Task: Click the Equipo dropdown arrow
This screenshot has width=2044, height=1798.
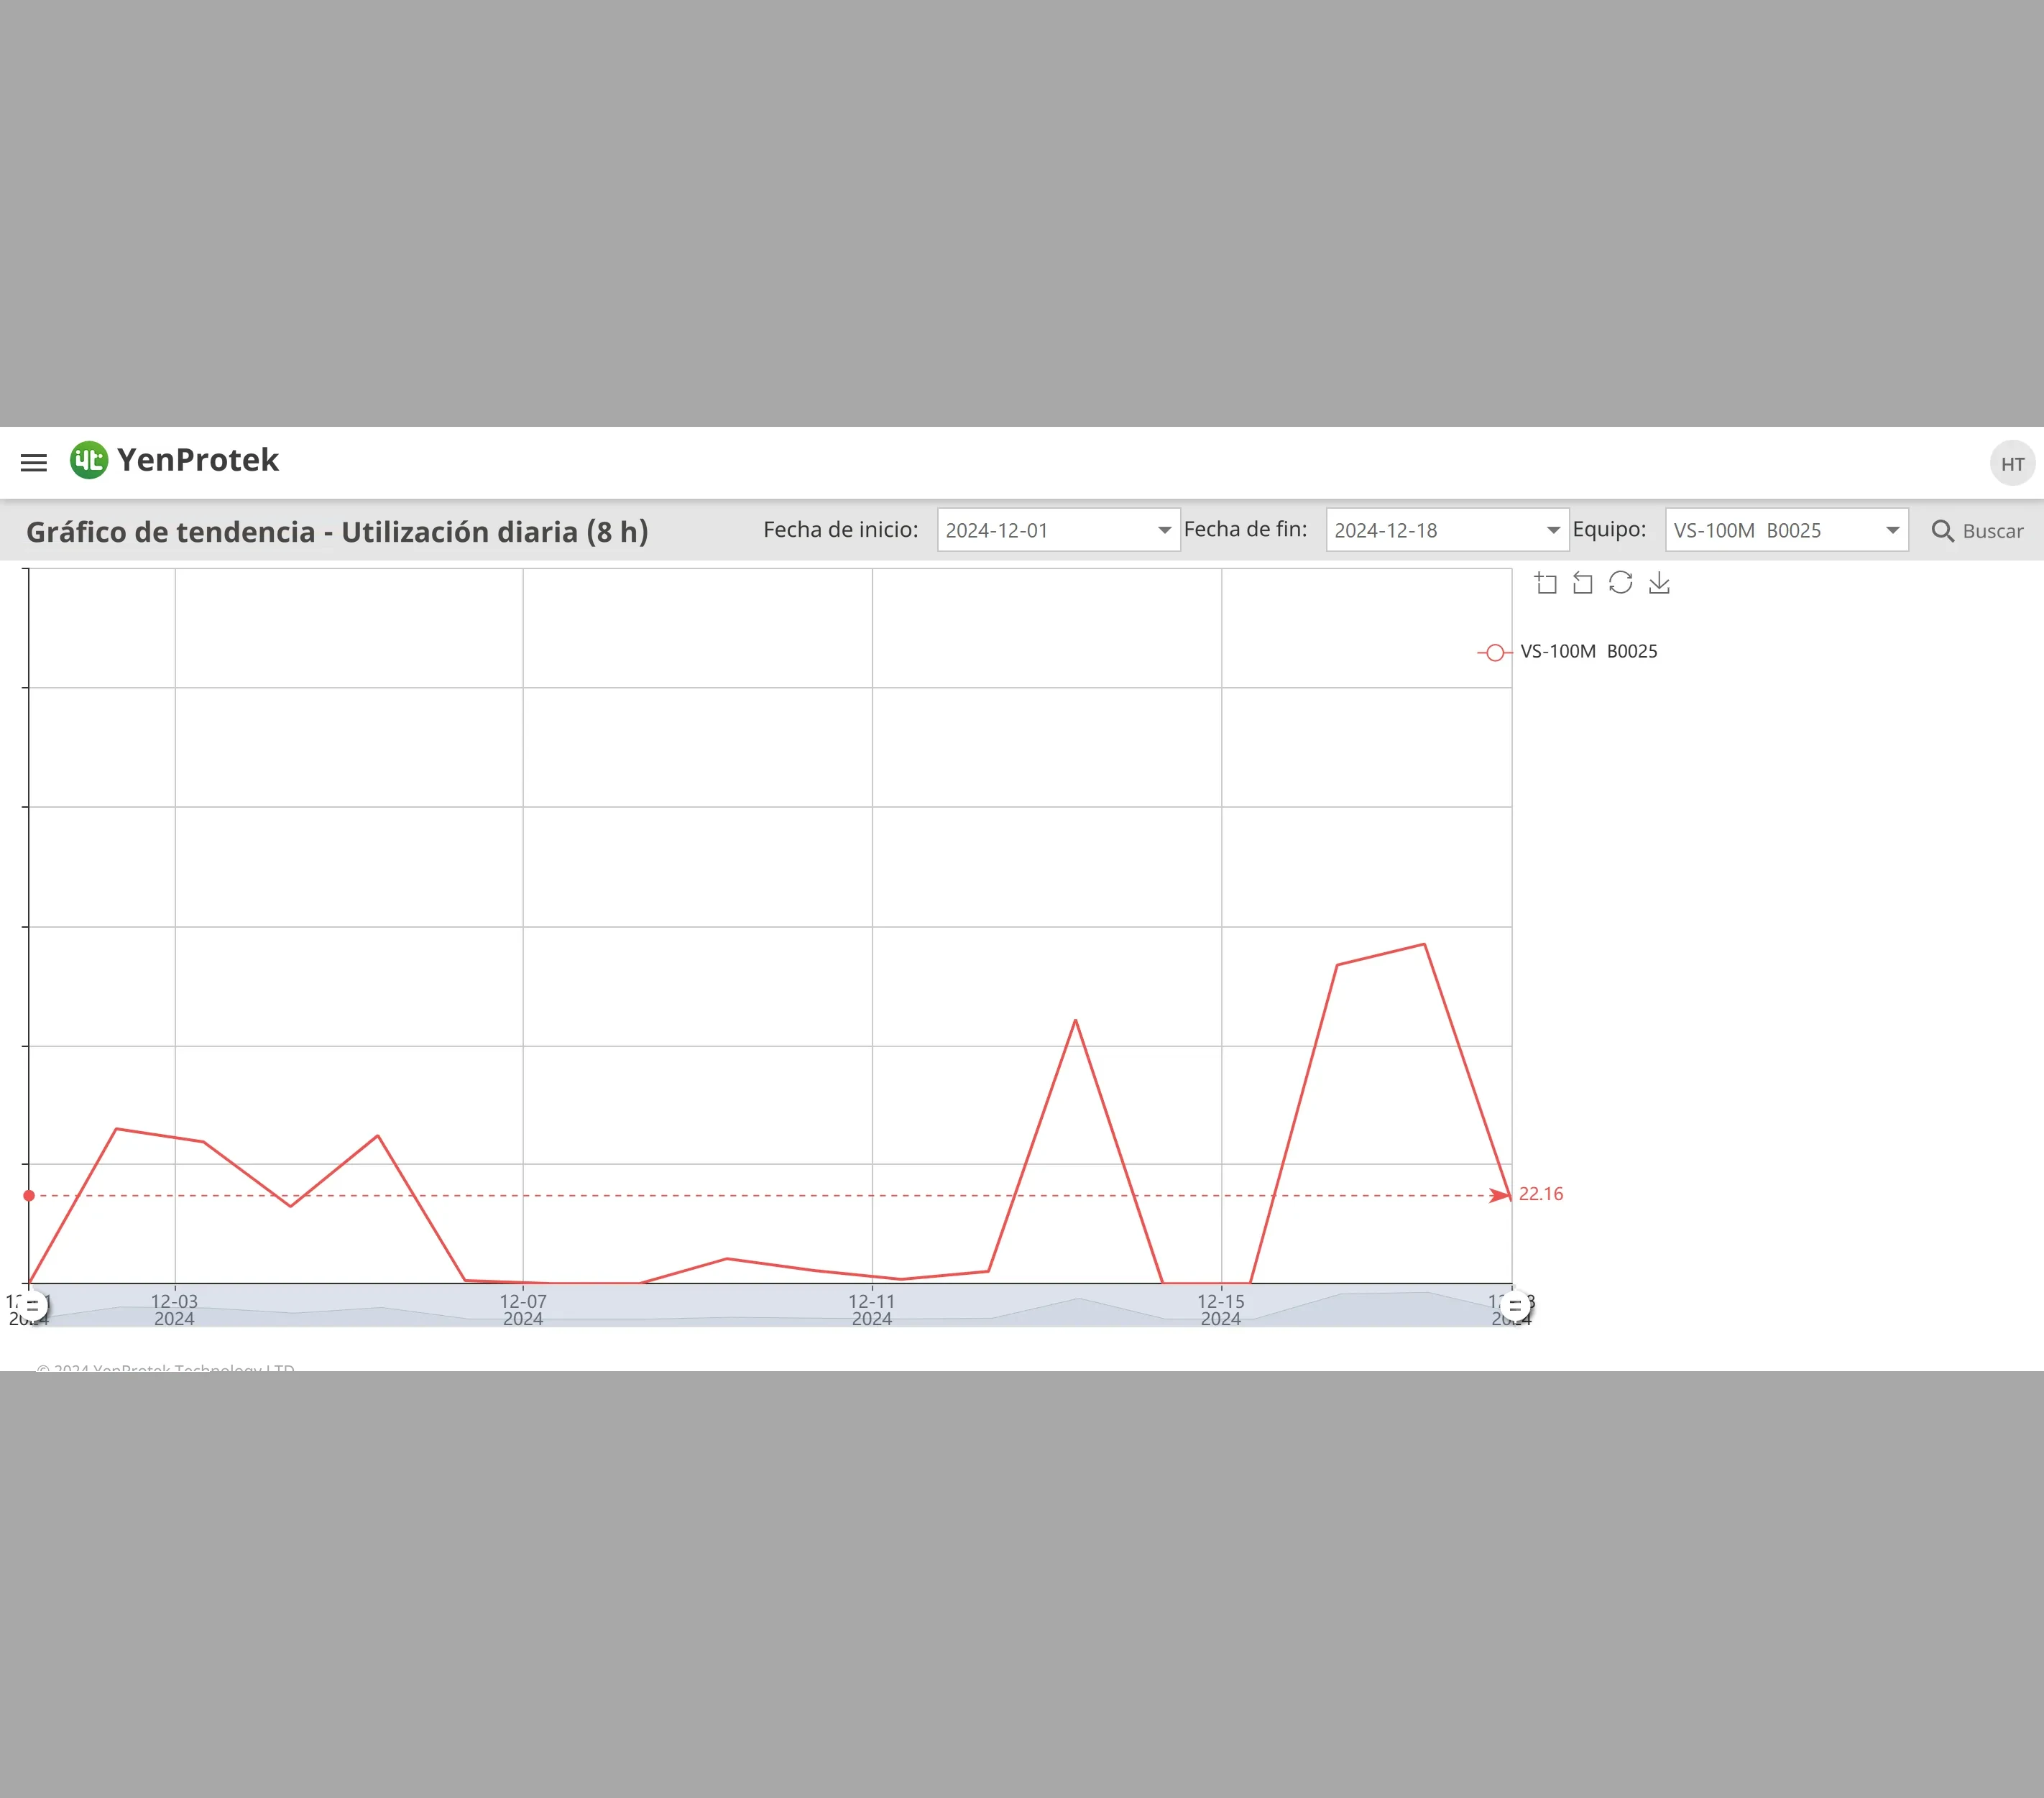Action: point(1892,530)
